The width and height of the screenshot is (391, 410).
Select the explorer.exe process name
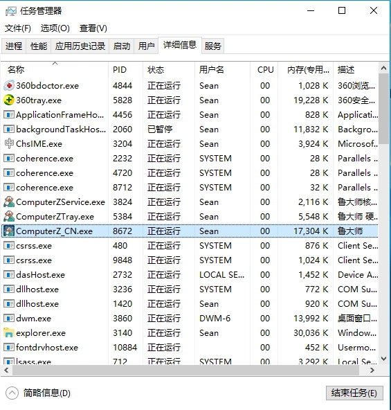click(x=41, y=333)
